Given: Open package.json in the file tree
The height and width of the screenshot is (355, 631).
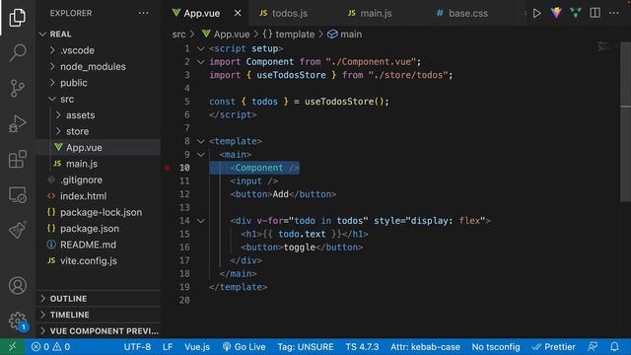Looking at the screenshot, I should pyautogui.click(x=99, y=228).
